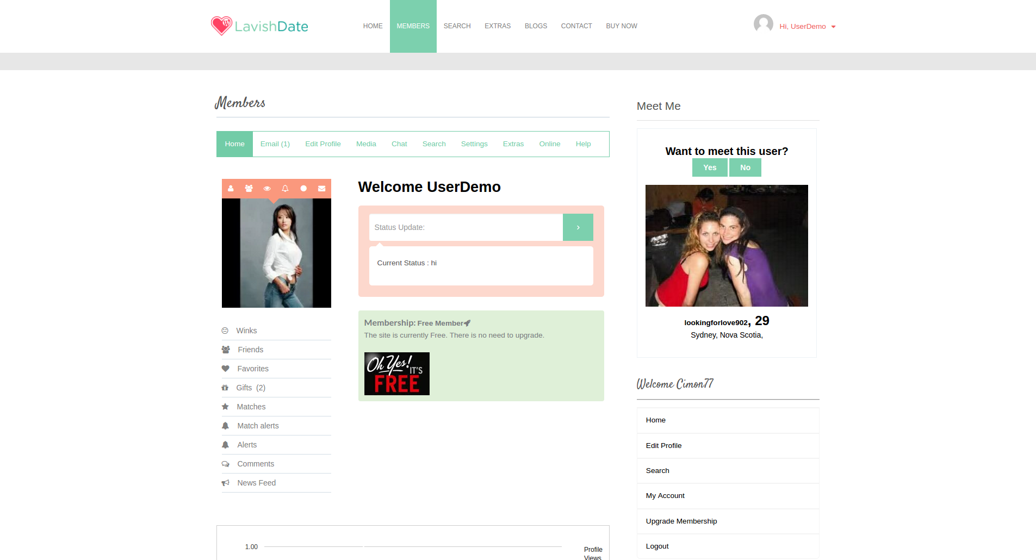1036x560 pixels.
Task: Click the bell icon above profile photo
Action: [x=285, y=189]
